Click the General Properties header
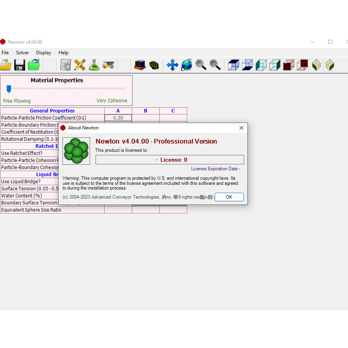 (x=52, y=111)
